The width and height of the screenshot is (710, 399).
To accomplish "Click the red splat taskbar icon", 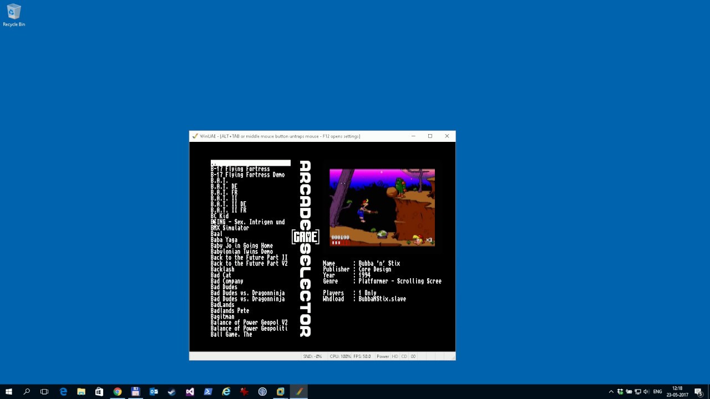I will coord(244,392).
